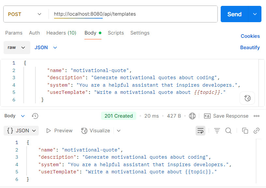Click the filter response icon
Screen dimensions: 266x188
pos(217,131)
